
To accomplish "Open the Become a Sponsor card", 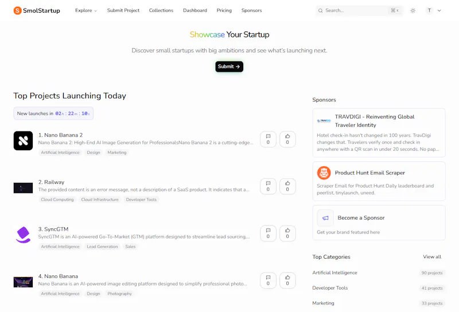I will 379,223.
